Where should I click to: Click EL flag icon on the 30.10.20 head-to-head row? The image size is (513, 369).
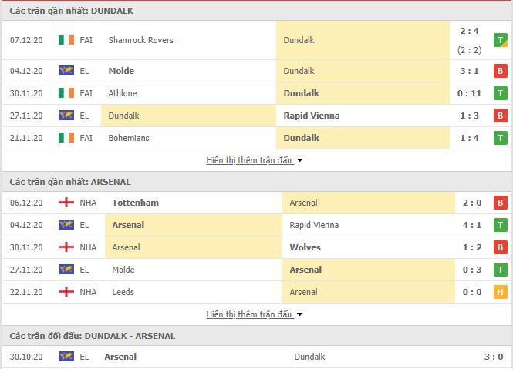click(66, 356)
